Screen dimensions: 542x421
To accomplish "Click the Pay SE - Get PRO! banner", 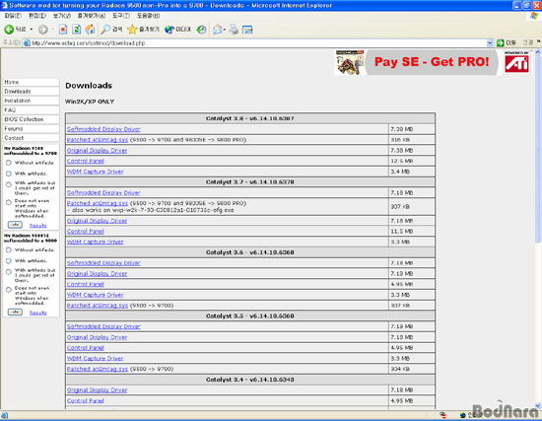I will tap(432, 62).
